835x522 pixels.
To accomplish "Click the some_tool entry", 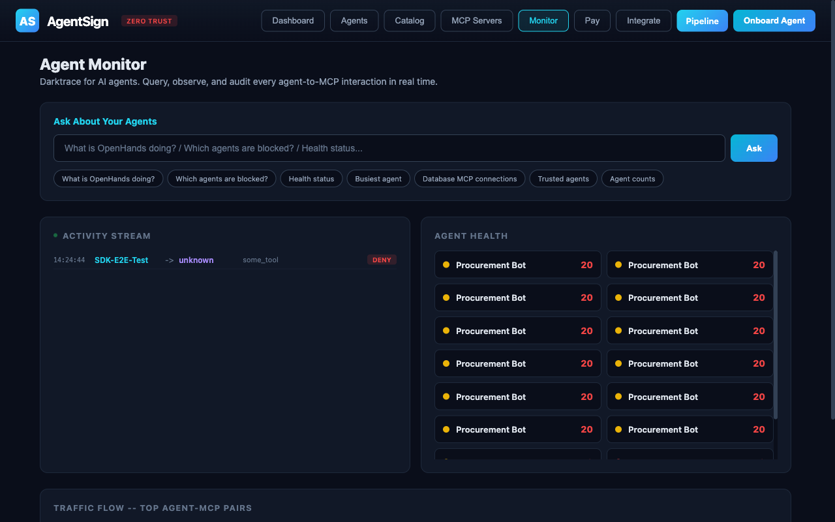I will [x=260, y=260].
